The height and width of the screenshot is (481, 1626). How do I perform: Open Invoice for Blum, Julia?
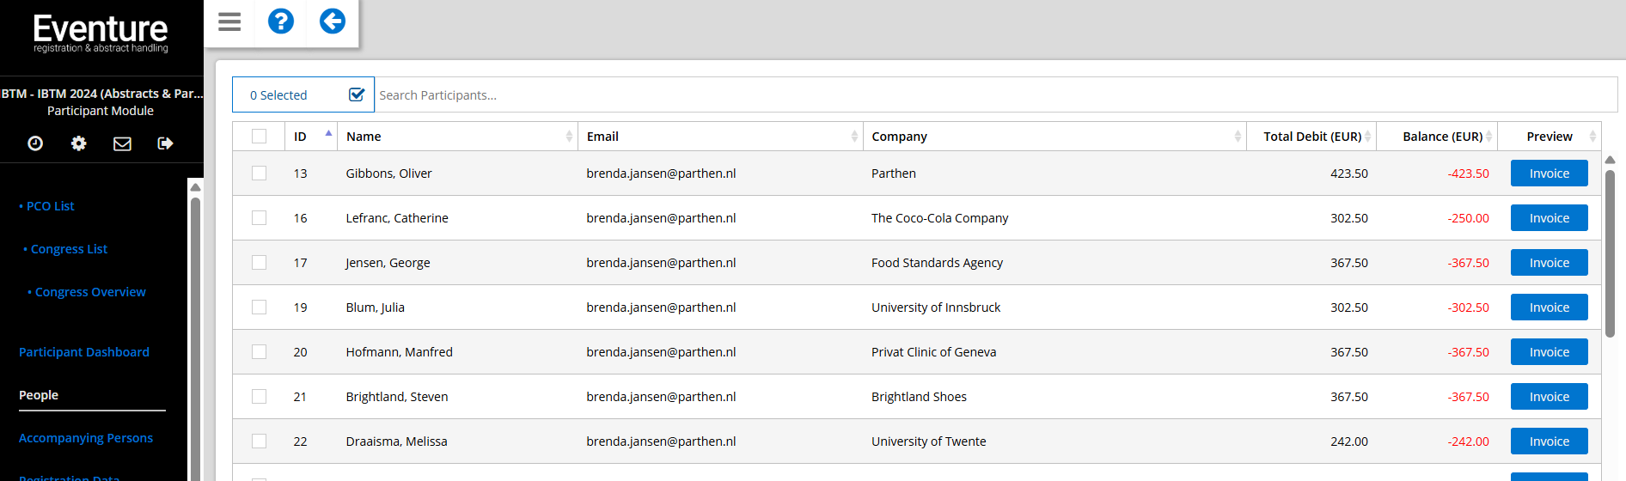[x=1549, y=307]
